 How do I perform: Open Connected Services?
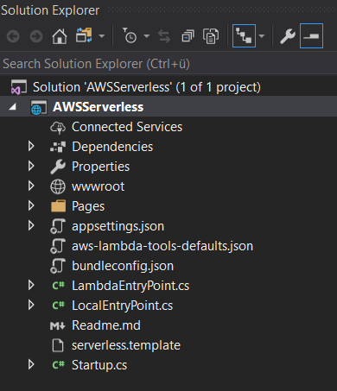pos(127,127)
